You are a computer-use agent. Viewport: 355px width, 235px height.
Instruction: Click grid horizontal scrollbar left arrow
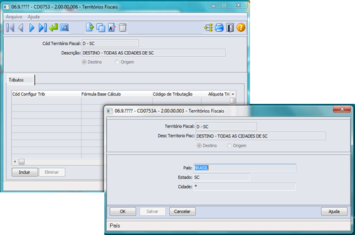tap(15, 162)
